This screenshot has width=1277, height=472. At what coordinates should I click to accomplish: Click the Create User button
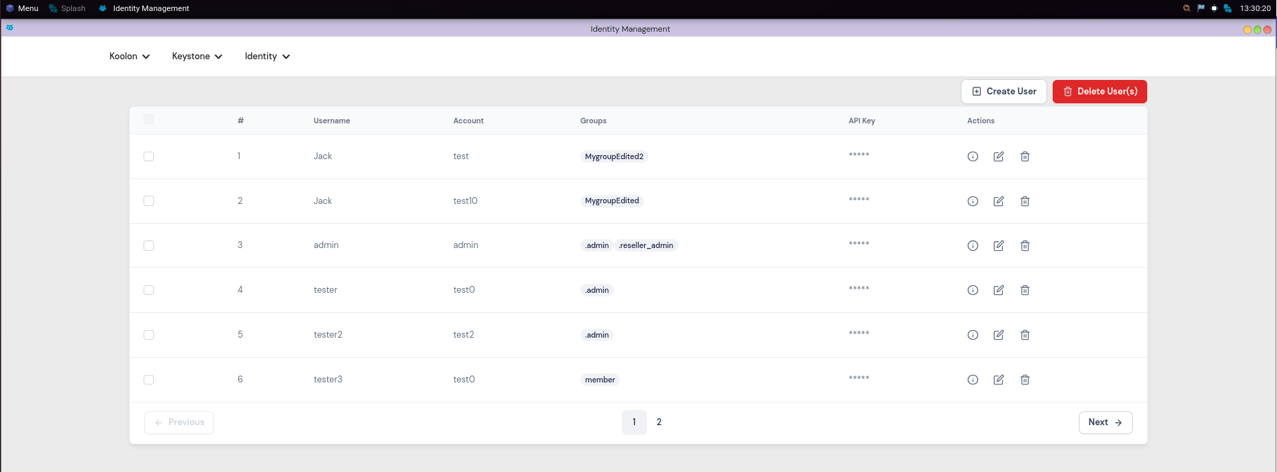1004,92
